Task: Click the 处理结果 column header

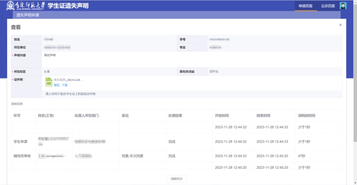Action: point(174,116)
